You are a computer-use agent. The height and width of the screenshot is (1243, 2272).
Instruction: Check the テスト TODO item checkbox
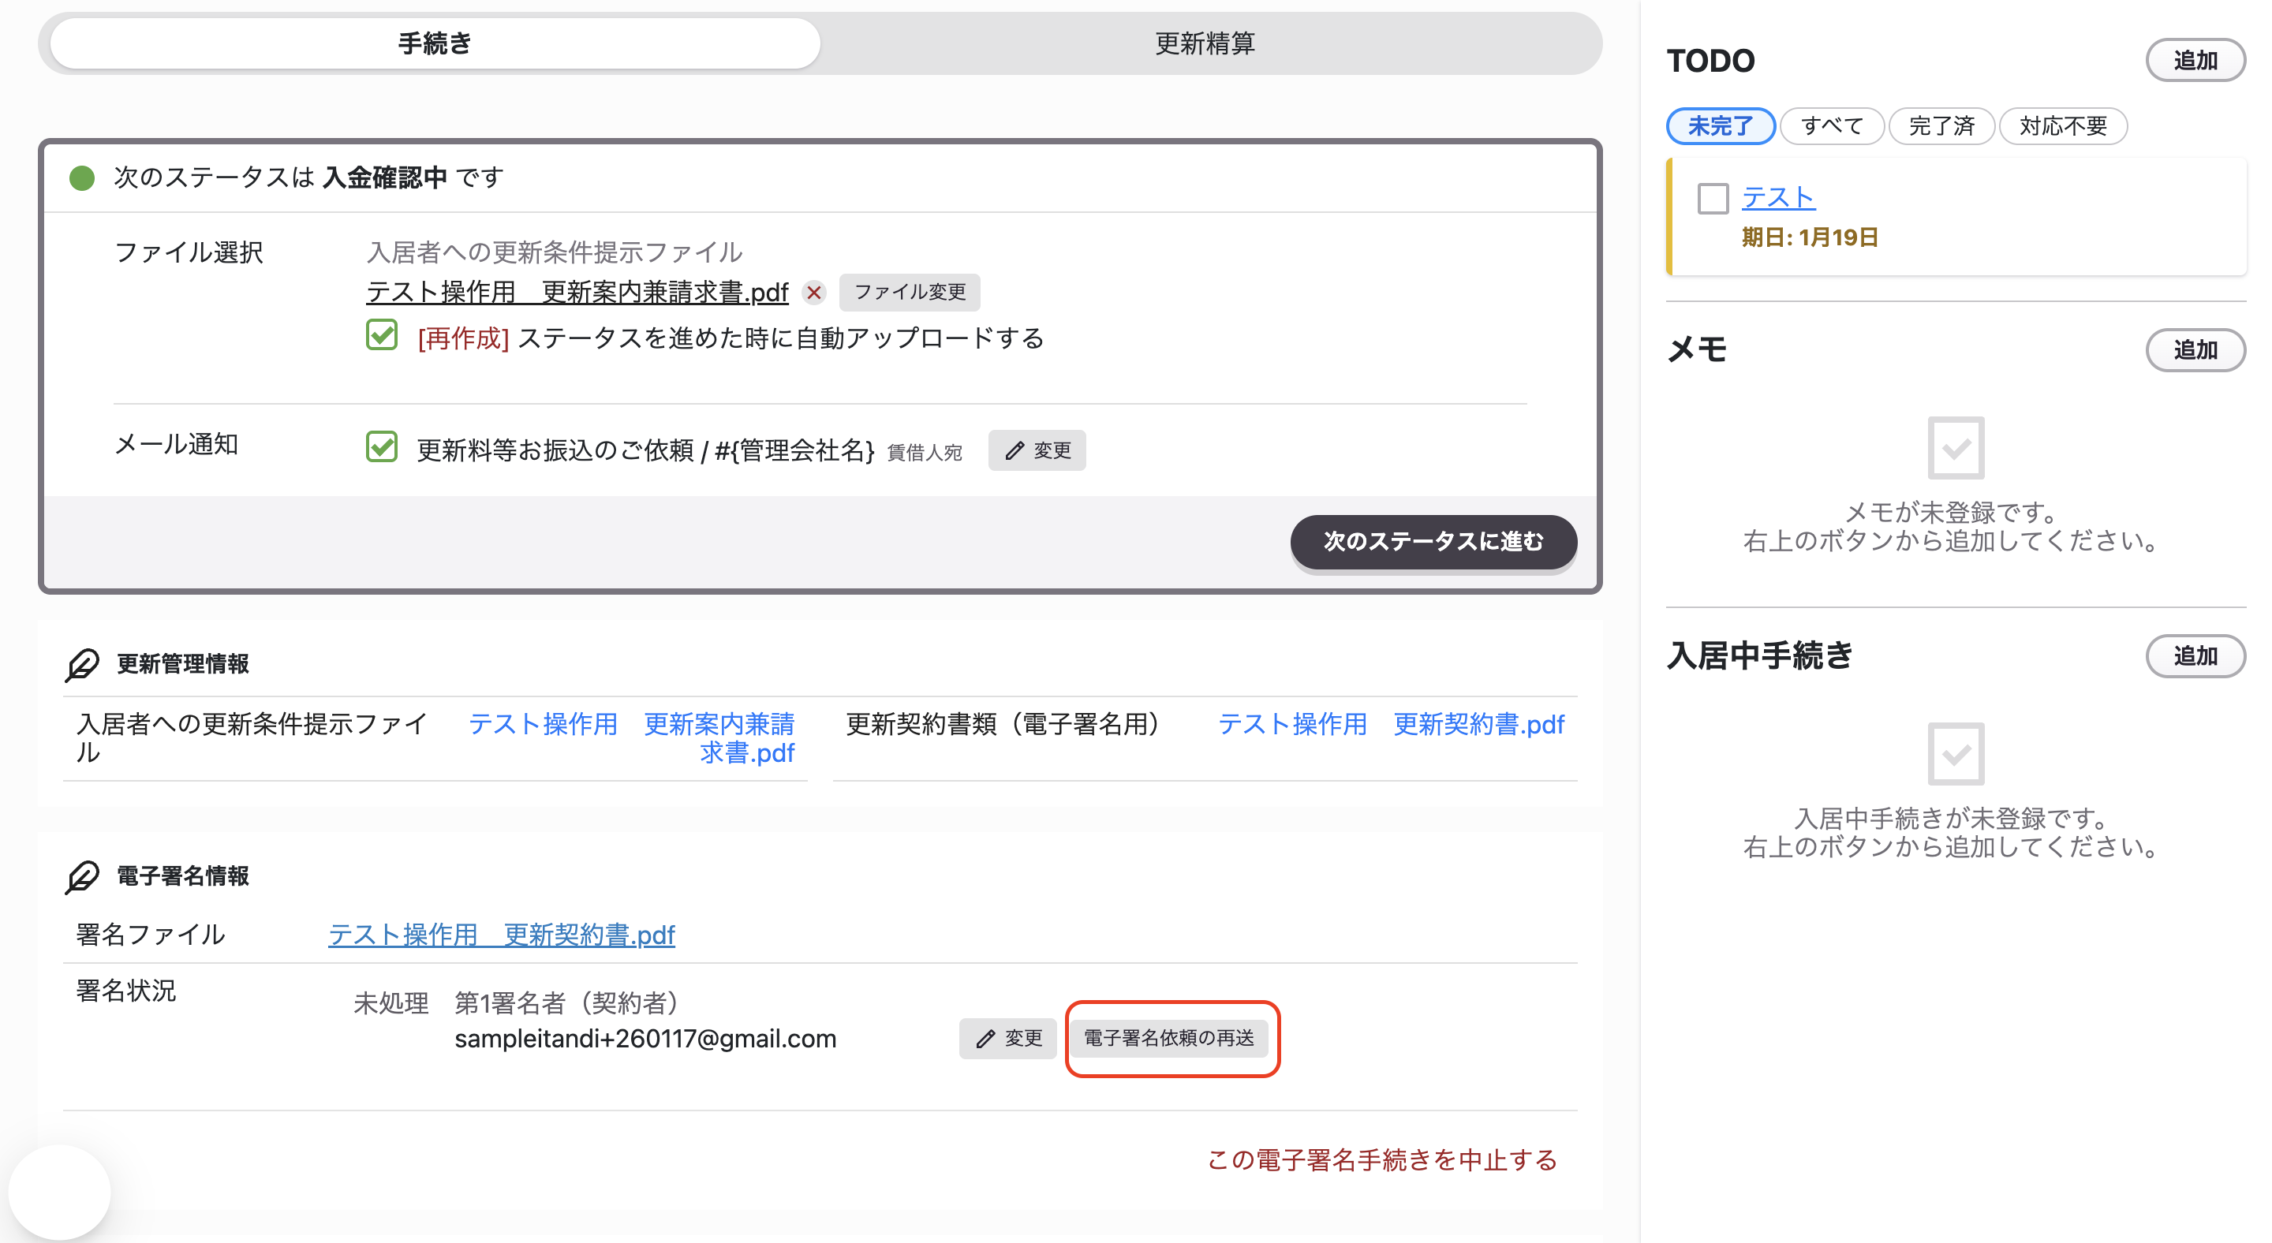[1713, 198]
